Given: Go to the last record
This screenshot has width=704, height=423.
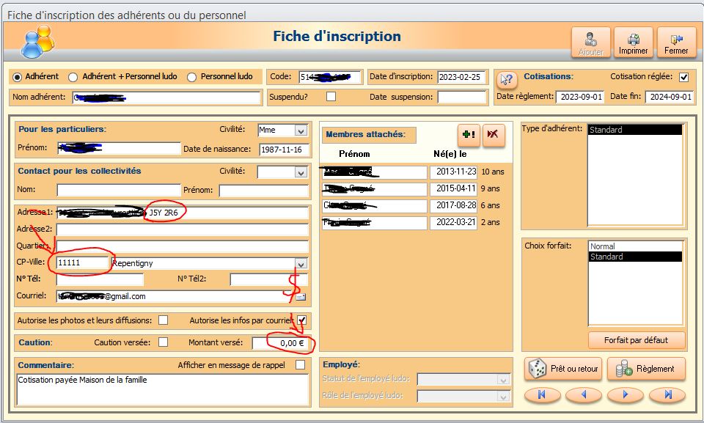Looking at the screenshot, I should [x=668, y=394].
